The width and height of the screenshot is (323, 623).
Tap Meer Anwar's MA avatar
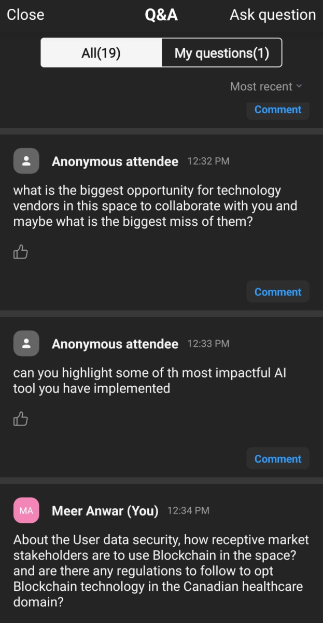(x=26, y=510)
